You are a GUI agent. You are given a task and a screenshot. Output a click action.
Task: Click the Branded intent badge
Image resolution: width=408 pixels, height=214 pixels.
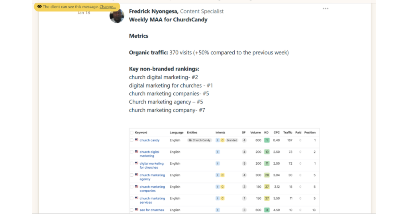(x=231, y=140)
